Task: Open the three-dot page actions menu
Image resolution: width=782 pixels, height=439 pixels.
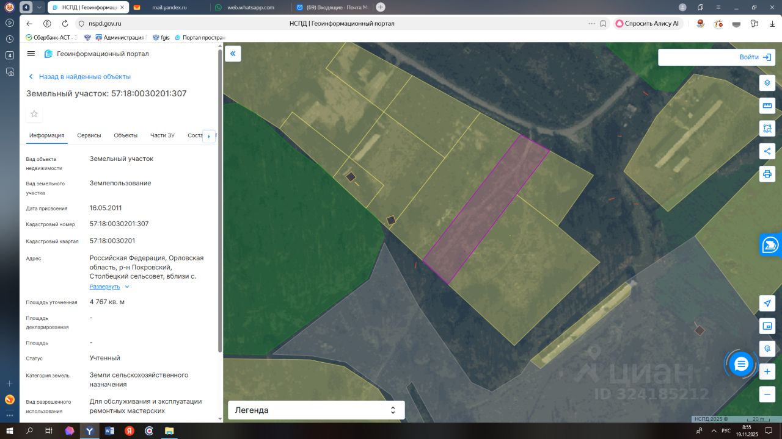Action: (591, 24)
